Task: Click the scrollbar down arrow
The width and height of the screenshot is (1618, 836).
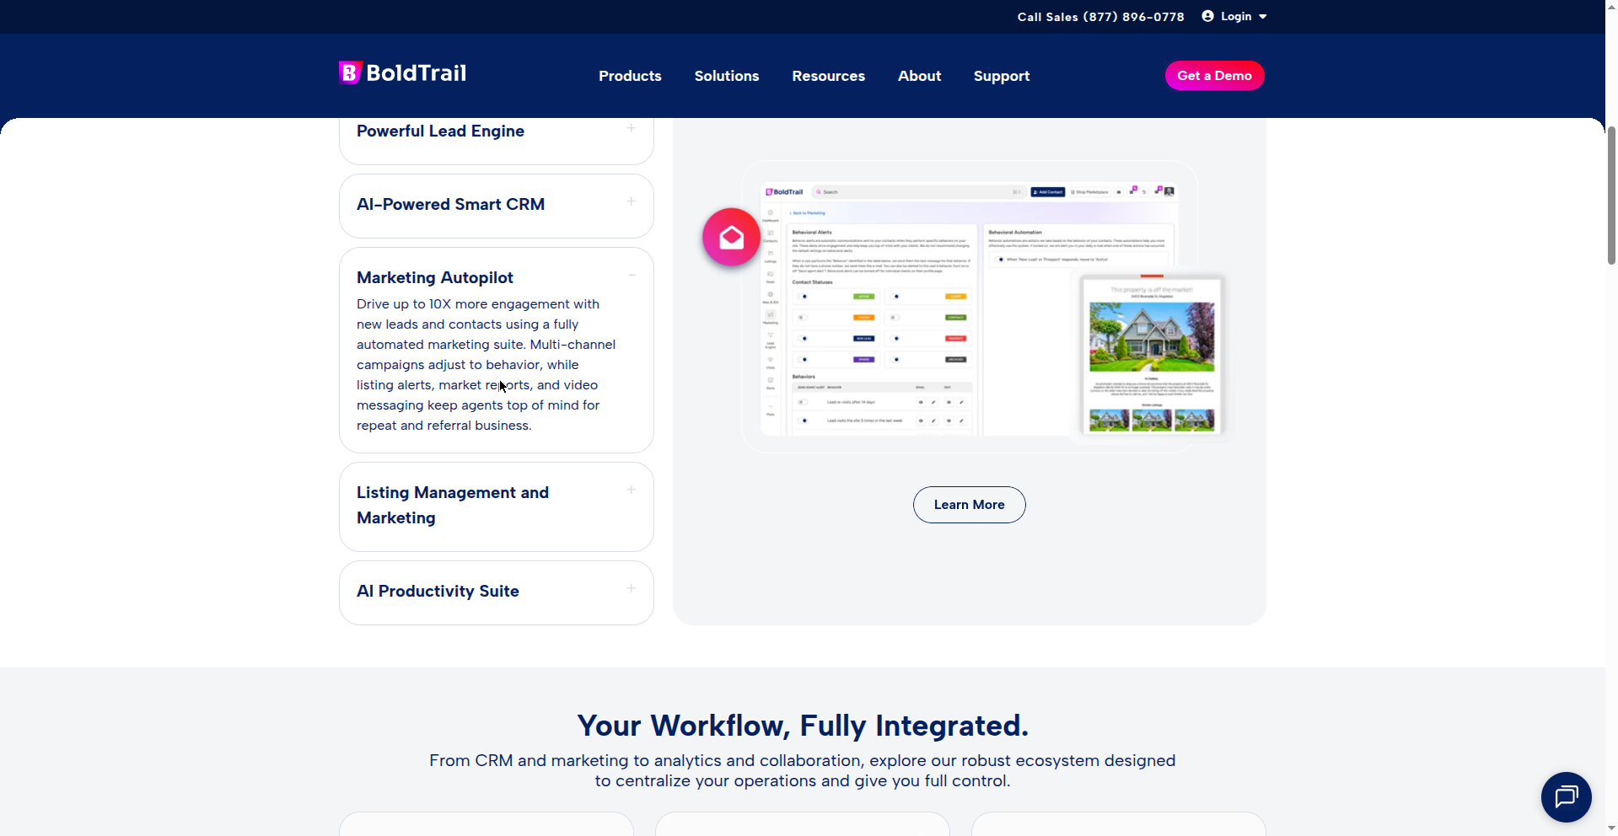Action: point(1611,828)
